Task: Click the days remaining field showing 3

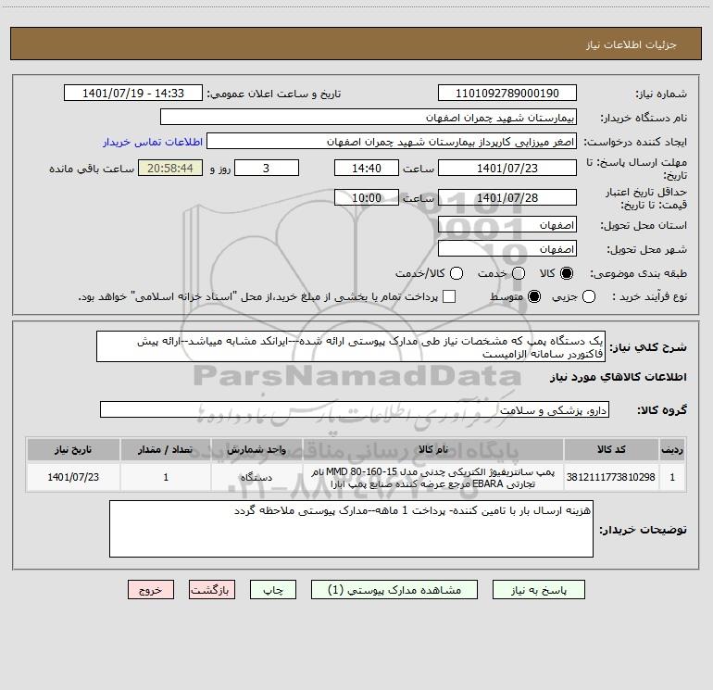Action: pyautogui.click(x=267, y=168)
